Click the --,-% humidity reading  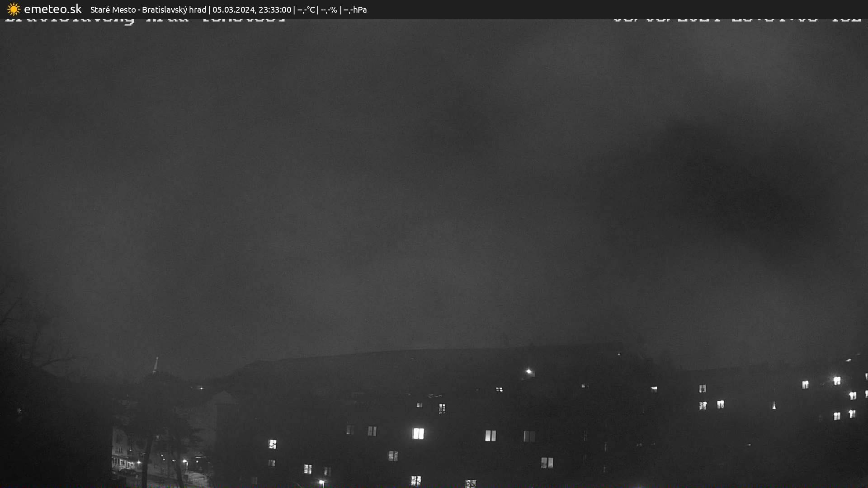coord(329,9)
